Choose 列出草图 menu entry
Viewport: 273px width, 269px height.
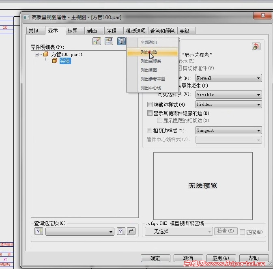click(153, 70)
